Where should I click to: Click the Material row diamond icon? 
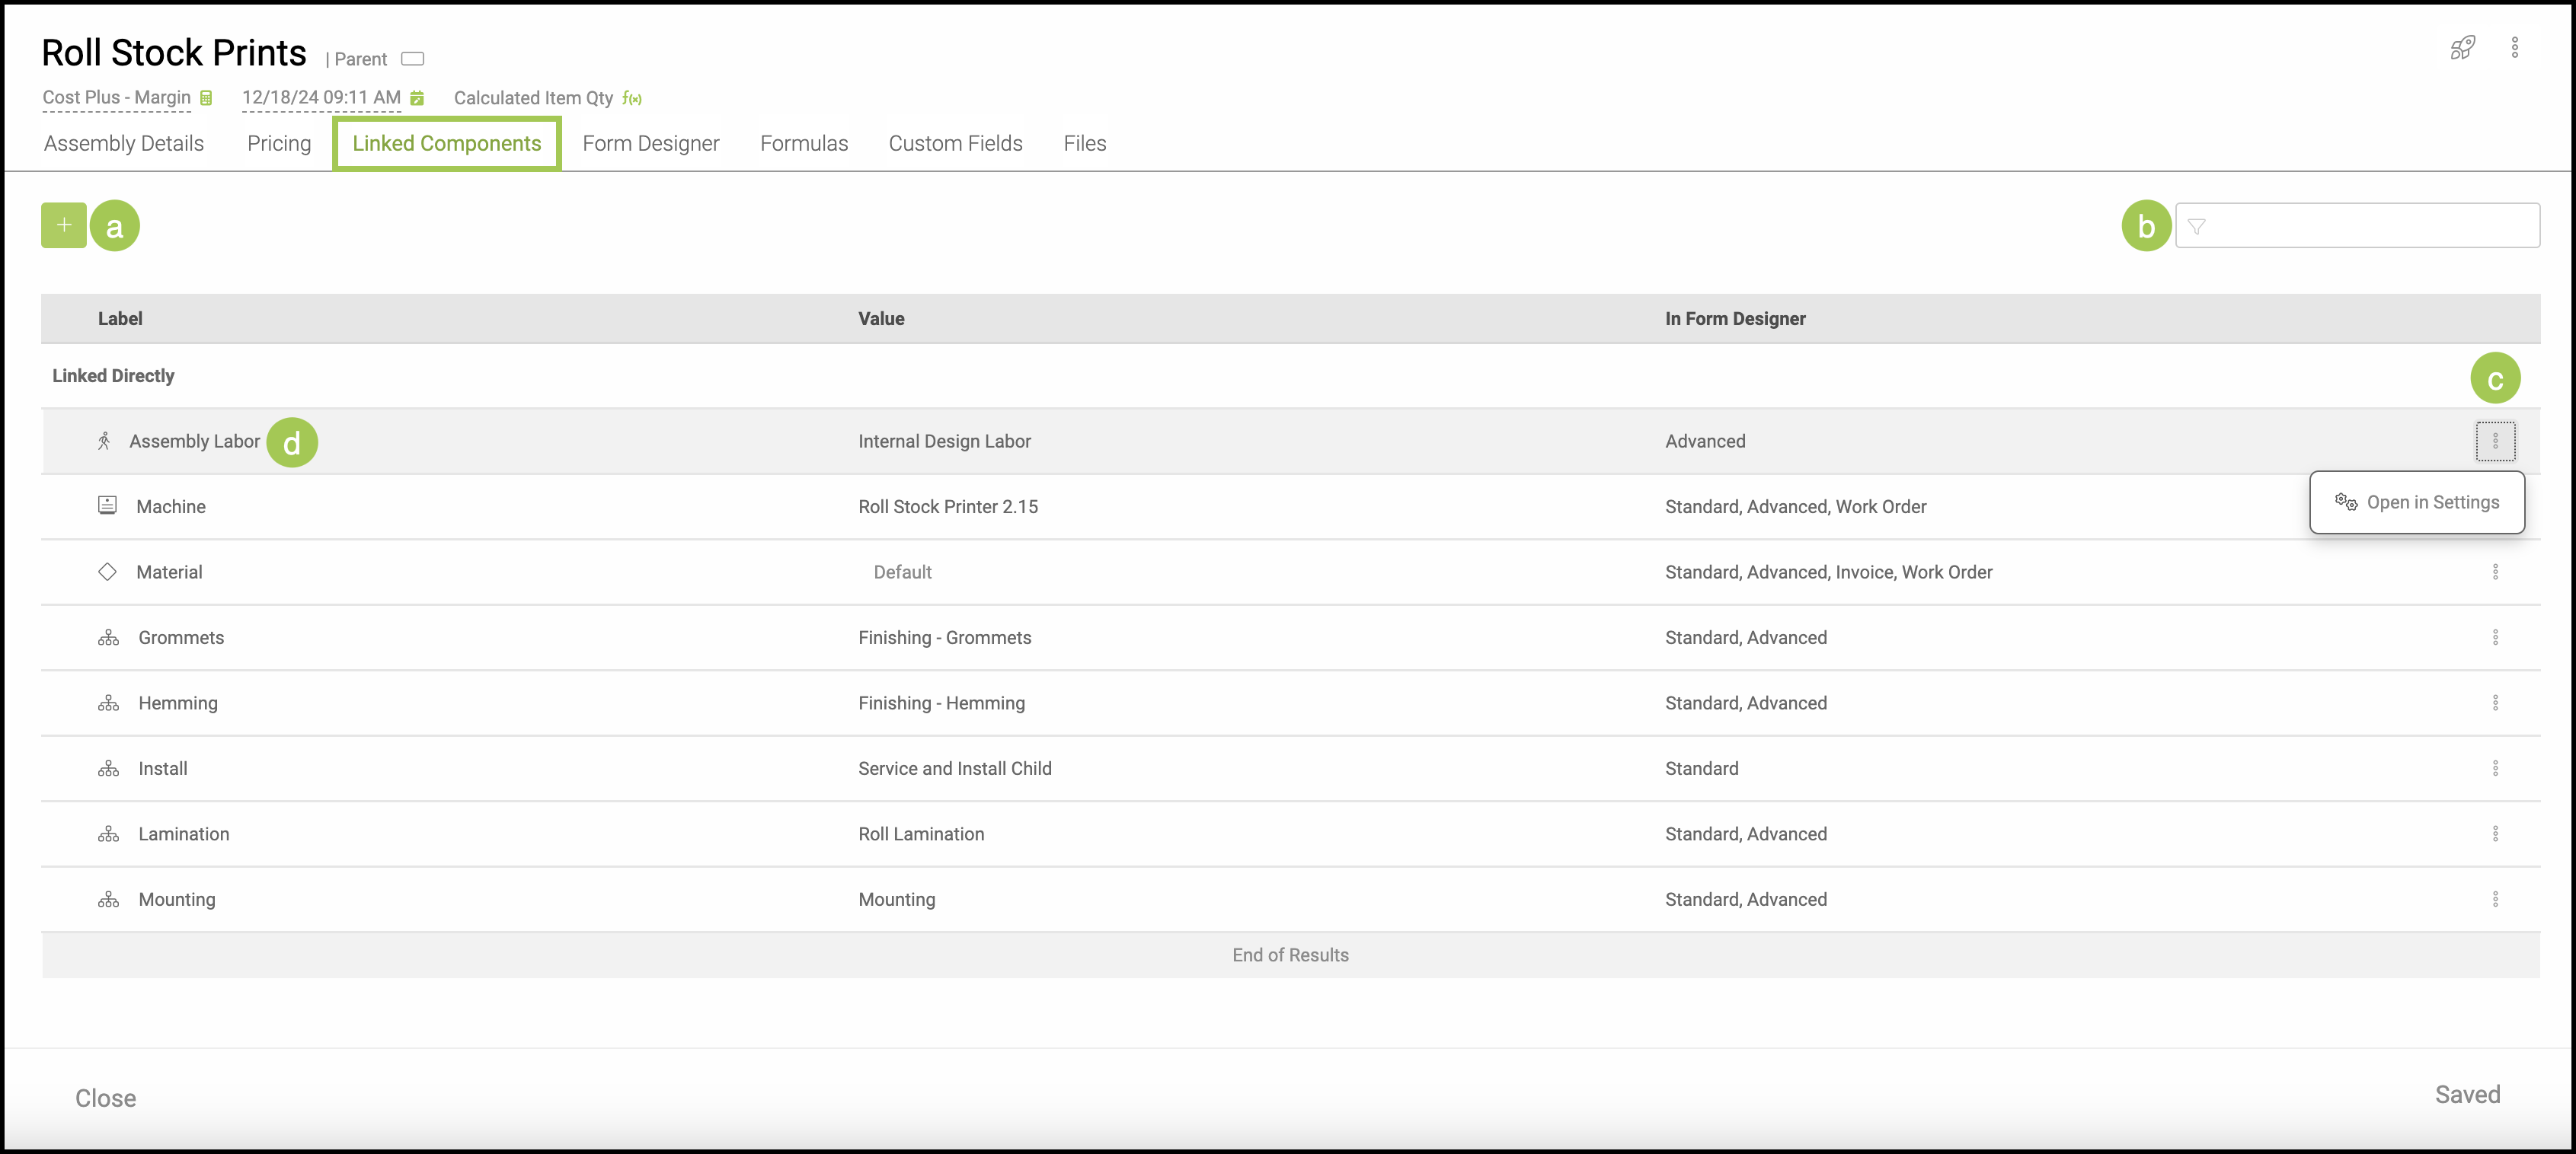coord(107,572)
